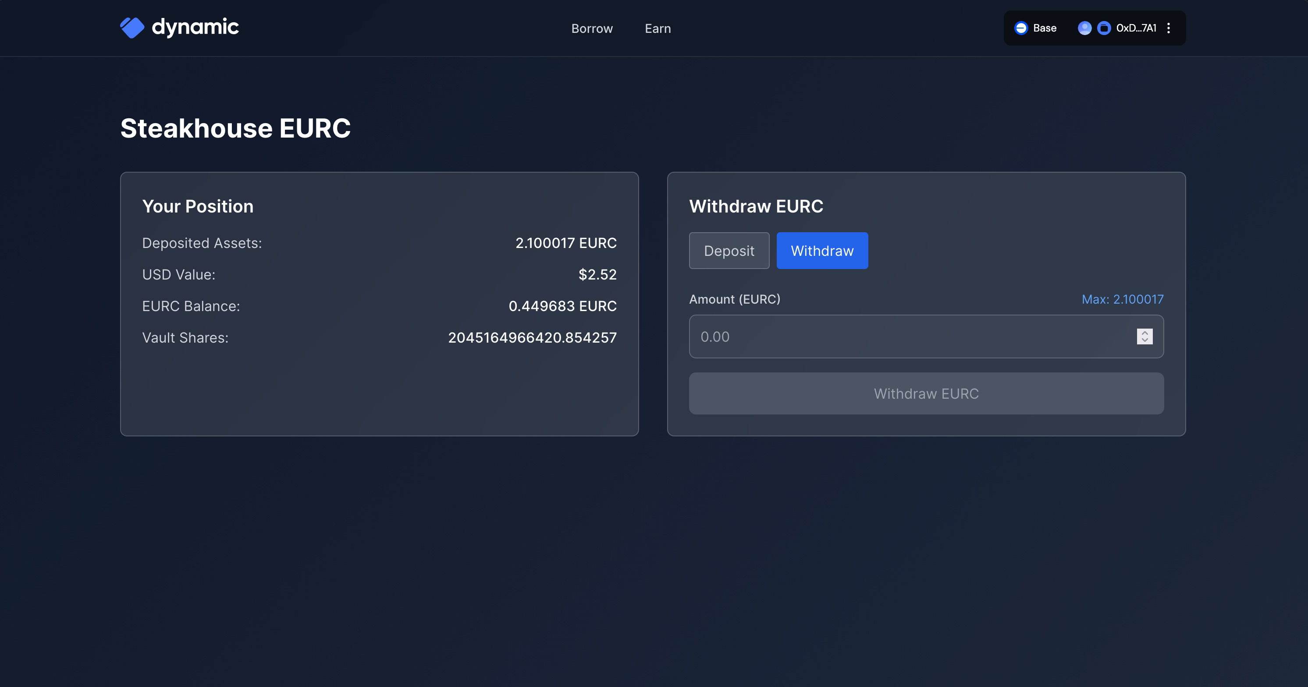Click the vault shares number 2045164966420.854257

532,337
